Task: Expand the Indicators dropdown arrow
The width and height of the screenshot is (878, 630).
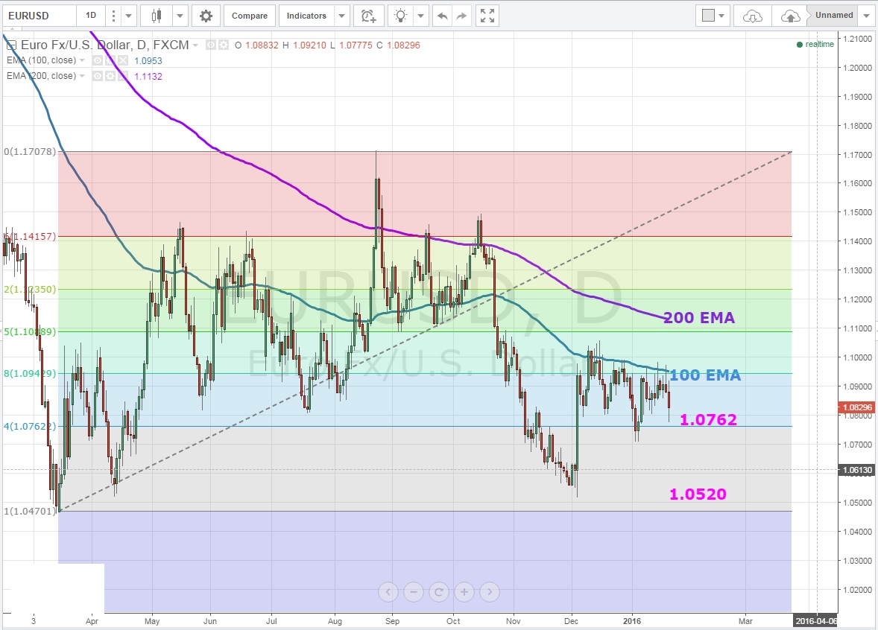Action: [341, 16]
